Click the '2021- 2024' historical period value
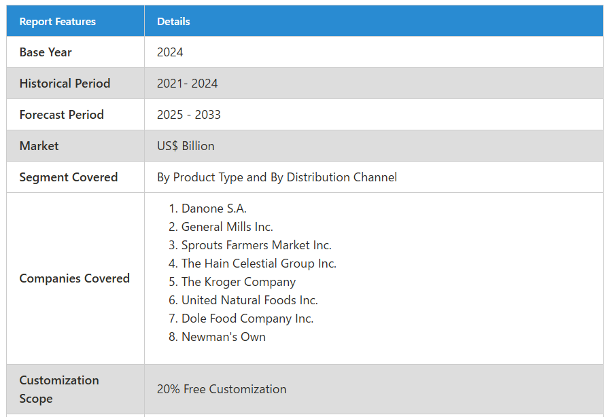Screen dimensions: 605x417 click(187, 84)
